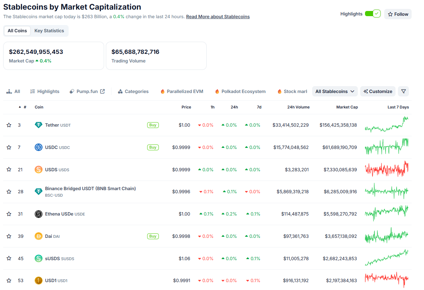The height and width of the screenshot is (290, 424).
Task: Click the fire icon beside Parallelized EVM
Action: pos(163,91)
